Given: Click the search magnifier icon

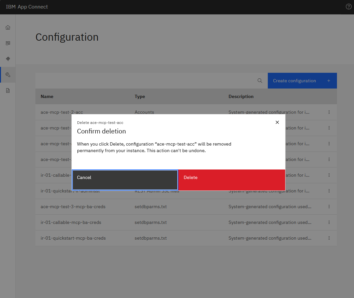Looking at the screenshot, I should coord(260,81).
